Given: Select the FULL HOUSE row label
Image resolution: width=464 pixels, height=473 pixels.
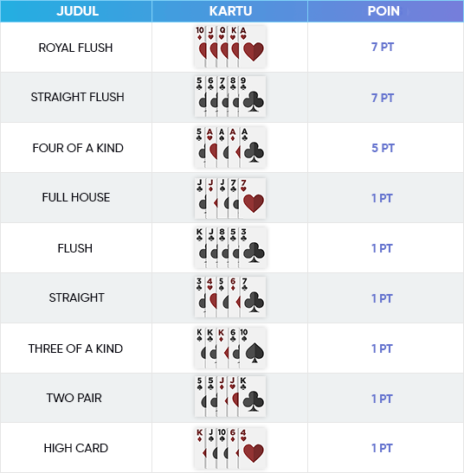Looking at the screenshot, I should click(x=76, y=197).
